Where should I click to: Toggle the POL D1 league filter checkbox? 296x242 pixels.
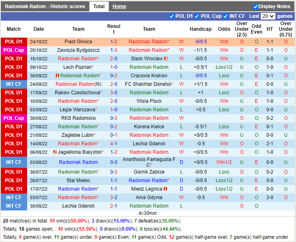coord(172,16)
